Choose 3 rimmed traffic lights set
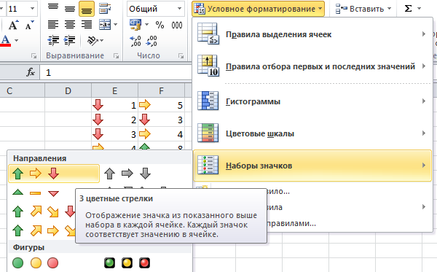The width and height of the screenshot is (437, 272). click(127, 263)
